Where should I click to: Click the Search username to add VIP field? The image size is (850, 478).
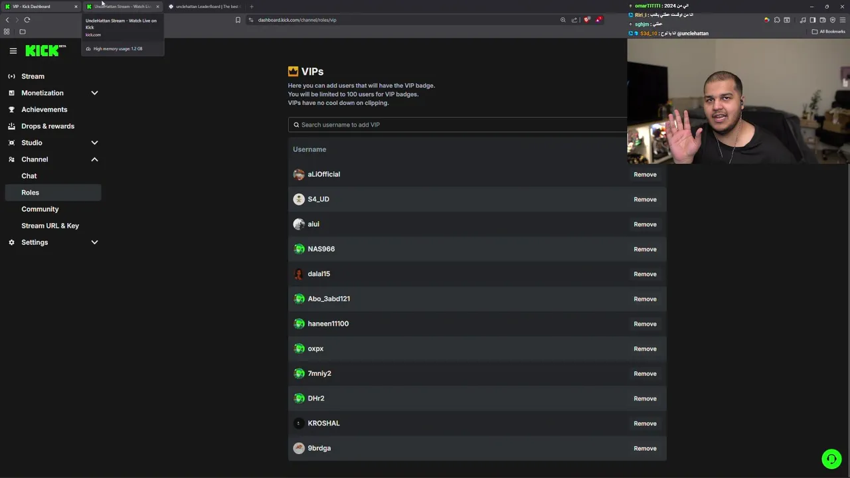[x=458, y=125]
